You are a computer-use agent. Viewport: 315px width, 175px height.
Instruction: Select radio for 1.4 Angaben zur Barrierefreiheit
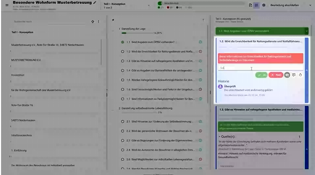(x=122, y=70)
